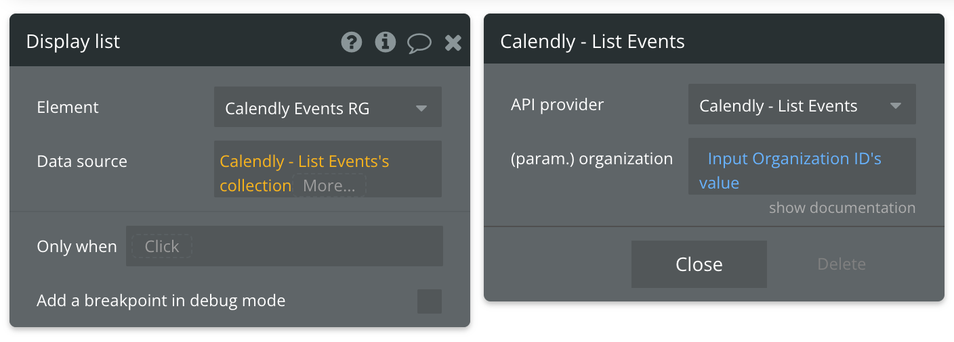
Task: Click the Data source label
Action: [x=82, y=162]
